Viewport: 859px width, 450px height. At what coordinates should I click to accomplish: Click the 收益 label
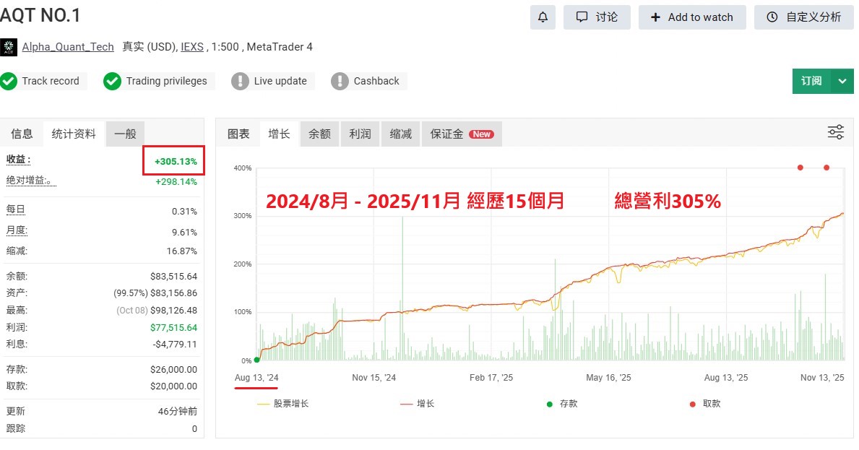tap(19, 160)
